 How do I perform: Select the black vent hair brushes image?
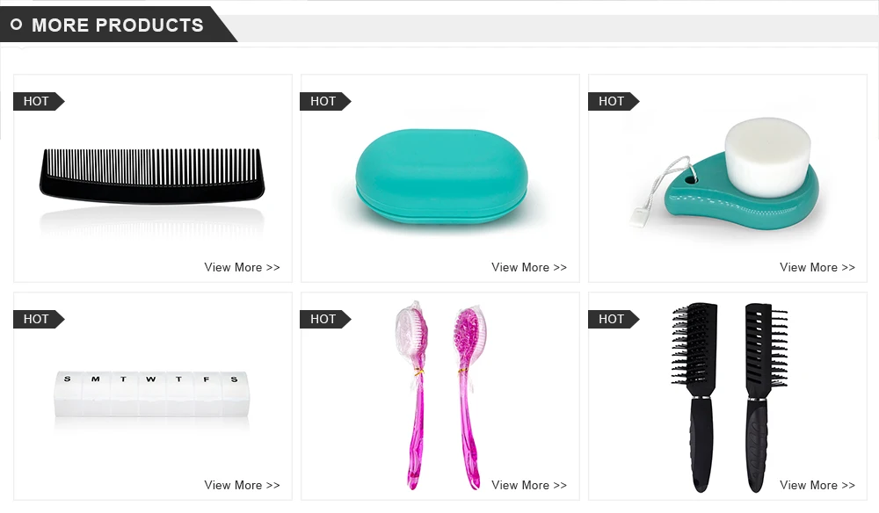click(x=730, y=398)
